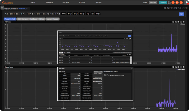Click MSSQL105 link in breadcrumb
Screen dimensions: 189x111
point(23,9)
